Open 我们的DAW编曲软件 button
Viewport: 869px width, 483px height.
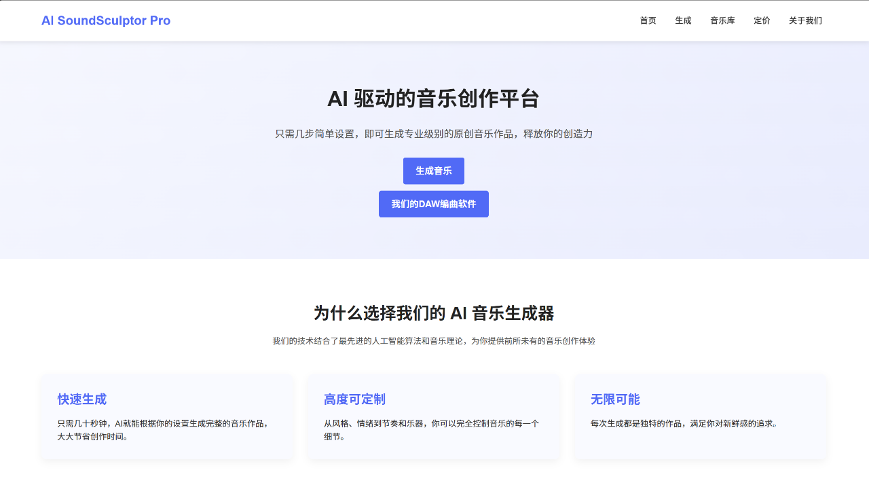click(434, 204)
